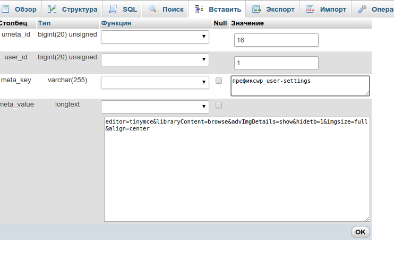Click the Импорт tab icon
394x262 pixels.
tap(310, 9)
